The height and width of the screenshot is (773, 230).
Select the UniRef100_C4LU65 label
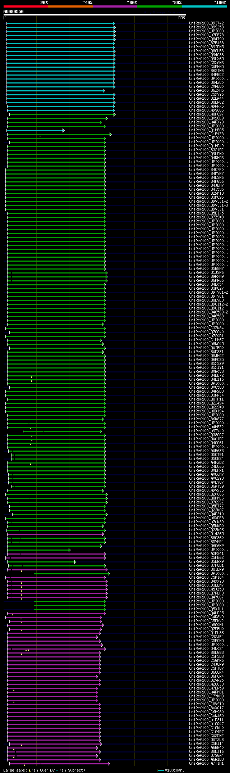coord(206,466)
